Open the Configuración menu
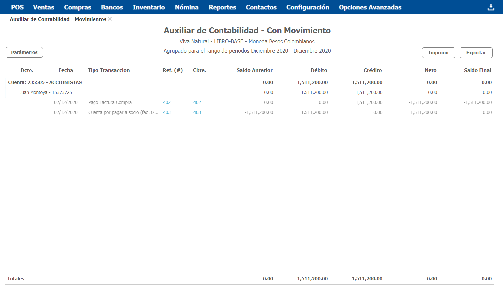Image resolution: width=503 pixels, height=287 pixels. tap(308, 7)
